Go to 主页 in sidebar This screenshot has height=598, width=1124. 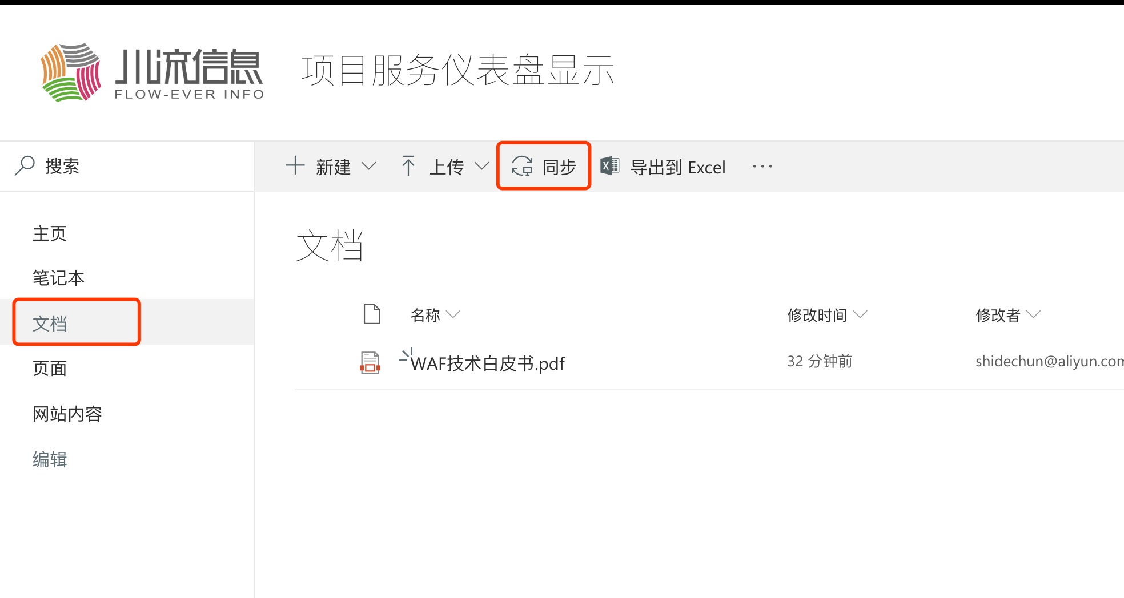point(50,233)
